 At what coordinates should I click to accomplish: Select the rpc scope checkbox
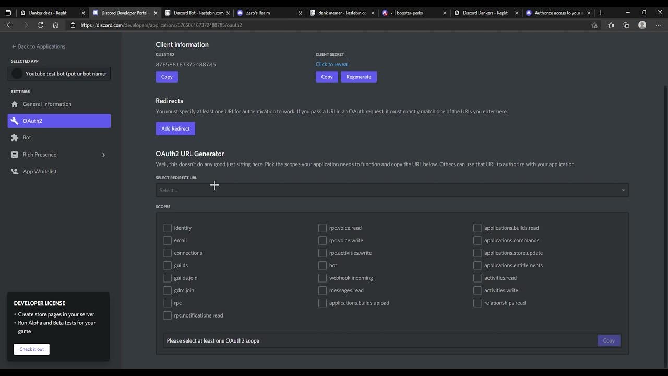[x=167, y=303]
